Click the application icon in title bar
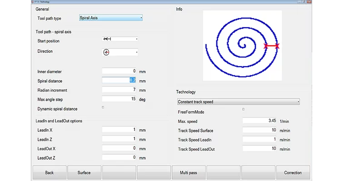 pyautogui.click(x=33, y=2)
